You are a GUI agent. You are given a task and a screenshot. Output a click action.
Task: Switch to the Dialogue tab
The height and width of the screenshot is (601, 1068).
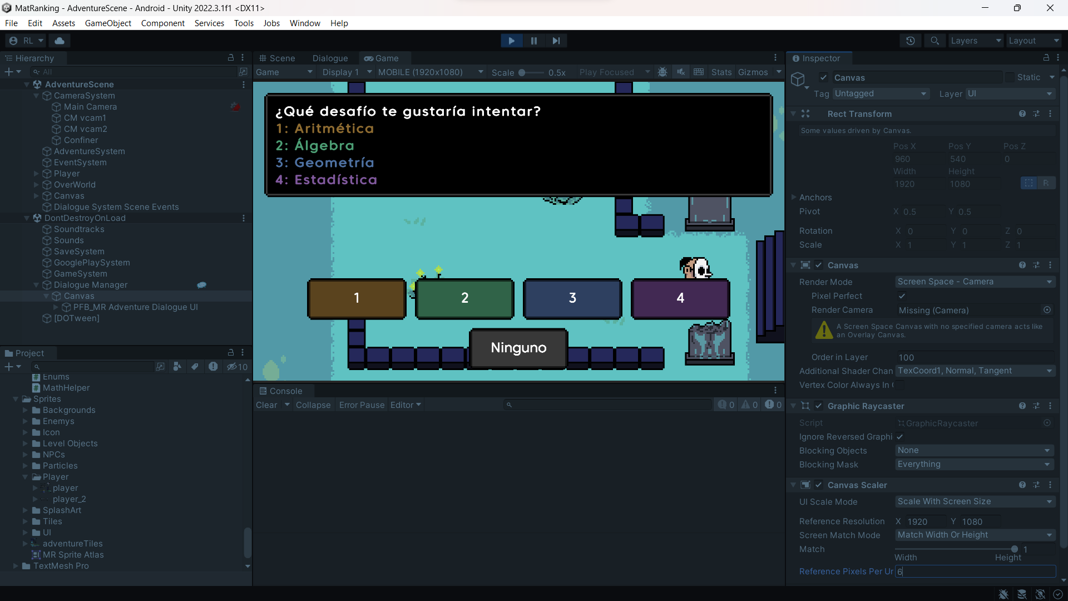(x=330, y=58)
